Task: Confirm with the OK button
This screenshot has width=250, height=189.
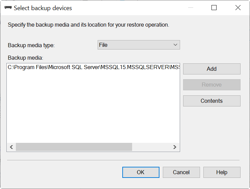Action: coord(141,172)
